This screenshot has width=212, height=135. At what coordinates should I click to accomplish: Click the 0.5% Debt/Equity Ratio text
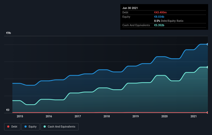coord(169,21)
